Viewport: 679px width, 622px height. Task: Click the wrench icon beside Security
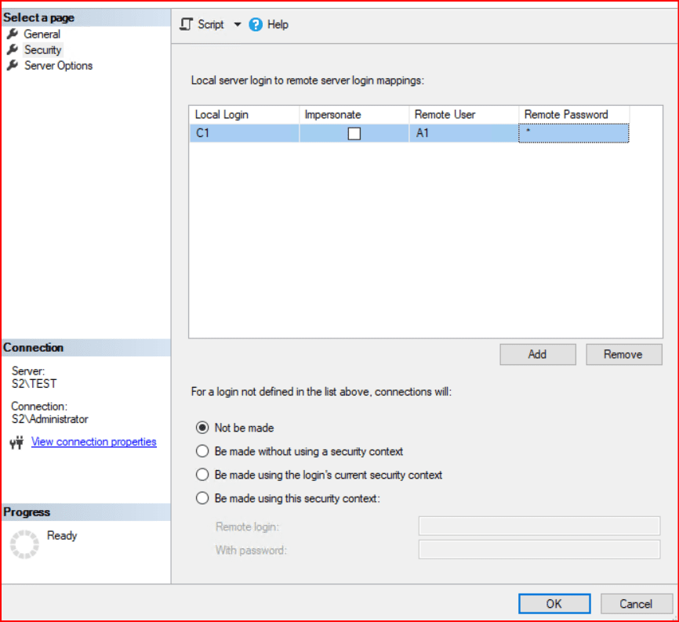13,50
